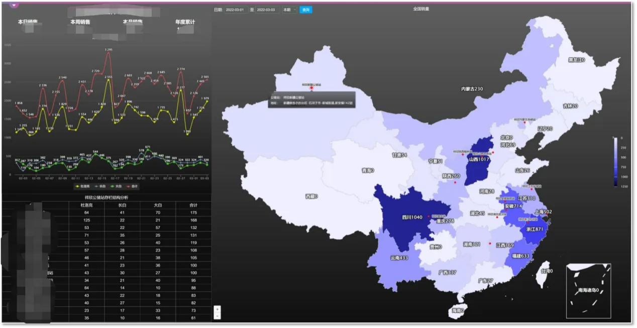Click the map zoom-out minus button
Viewport: 637px width, 328px height.
(x=217, y=316)
